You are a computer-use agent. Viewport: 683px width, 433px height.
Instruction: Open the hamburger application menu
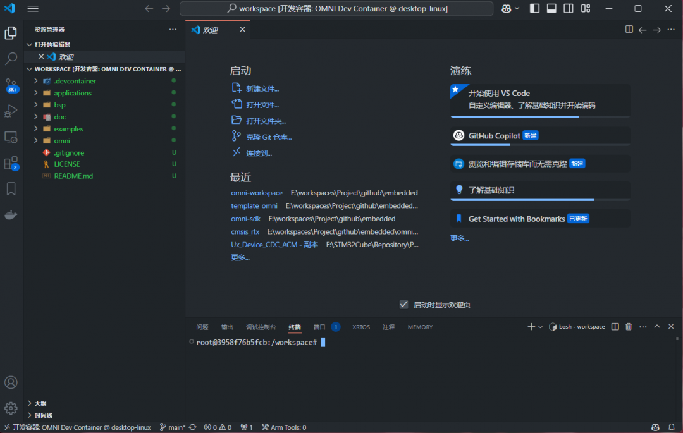click(33, 9)
